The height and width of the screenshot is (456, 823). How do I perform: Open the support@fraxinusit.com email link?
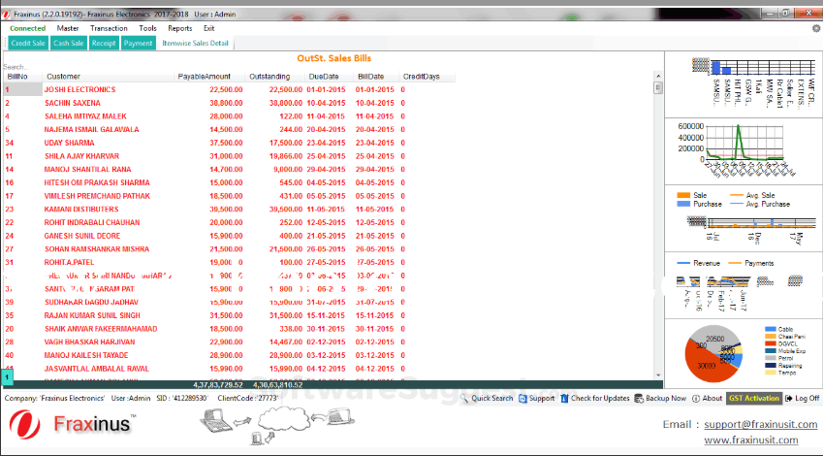[761, 424]
